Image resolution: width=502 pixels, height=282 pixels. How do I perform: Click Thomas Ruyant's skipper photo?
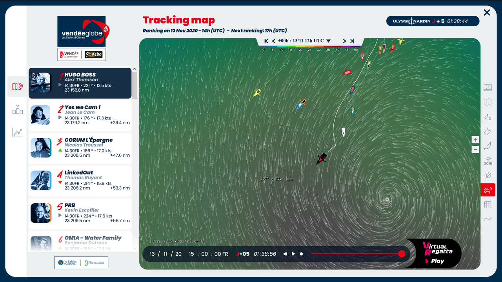pyautogui.click(x=41, y=181)
